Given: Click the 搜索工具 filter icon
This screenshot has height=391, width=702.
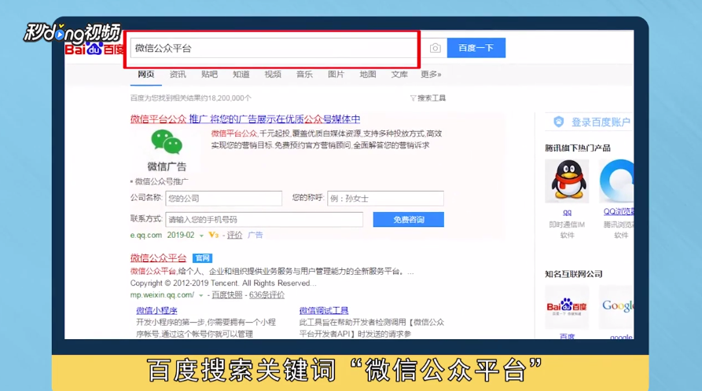Looking at the screenshot, I should point(413,98).
